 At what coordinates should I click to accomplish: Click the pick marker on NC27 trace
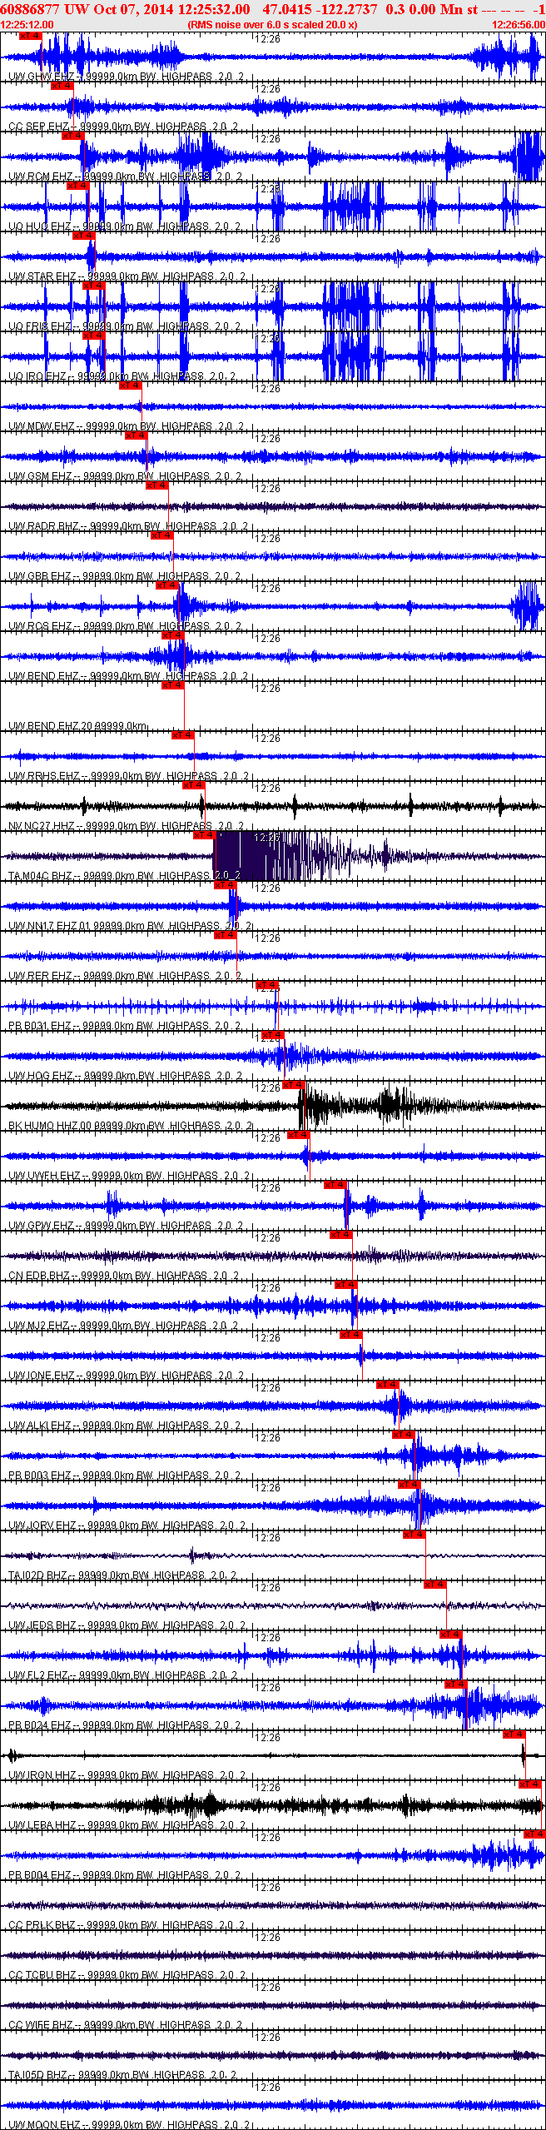point(193,785)
